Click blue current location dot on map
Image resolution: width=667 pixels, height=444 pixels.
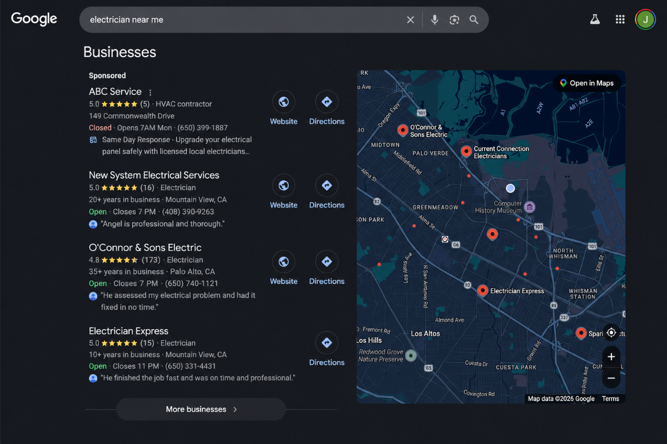coord(510,188)
